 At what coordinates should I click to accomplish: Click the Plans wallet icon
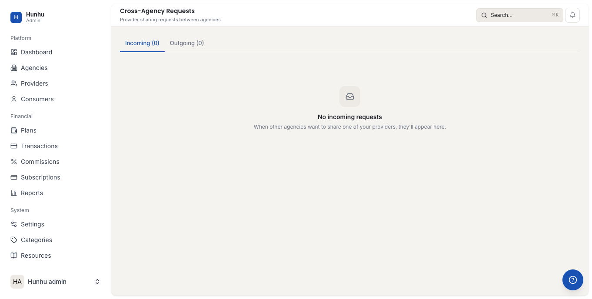[x=14, y=130]
